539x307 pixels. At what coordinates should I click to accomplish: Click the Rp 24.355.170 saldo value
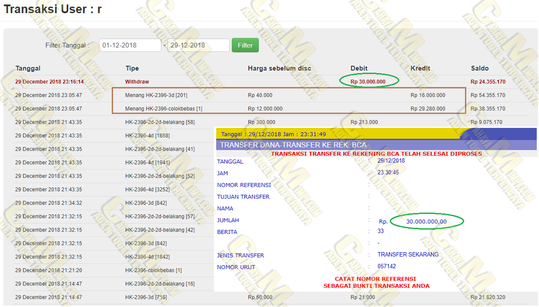click(x=488, y=82)
